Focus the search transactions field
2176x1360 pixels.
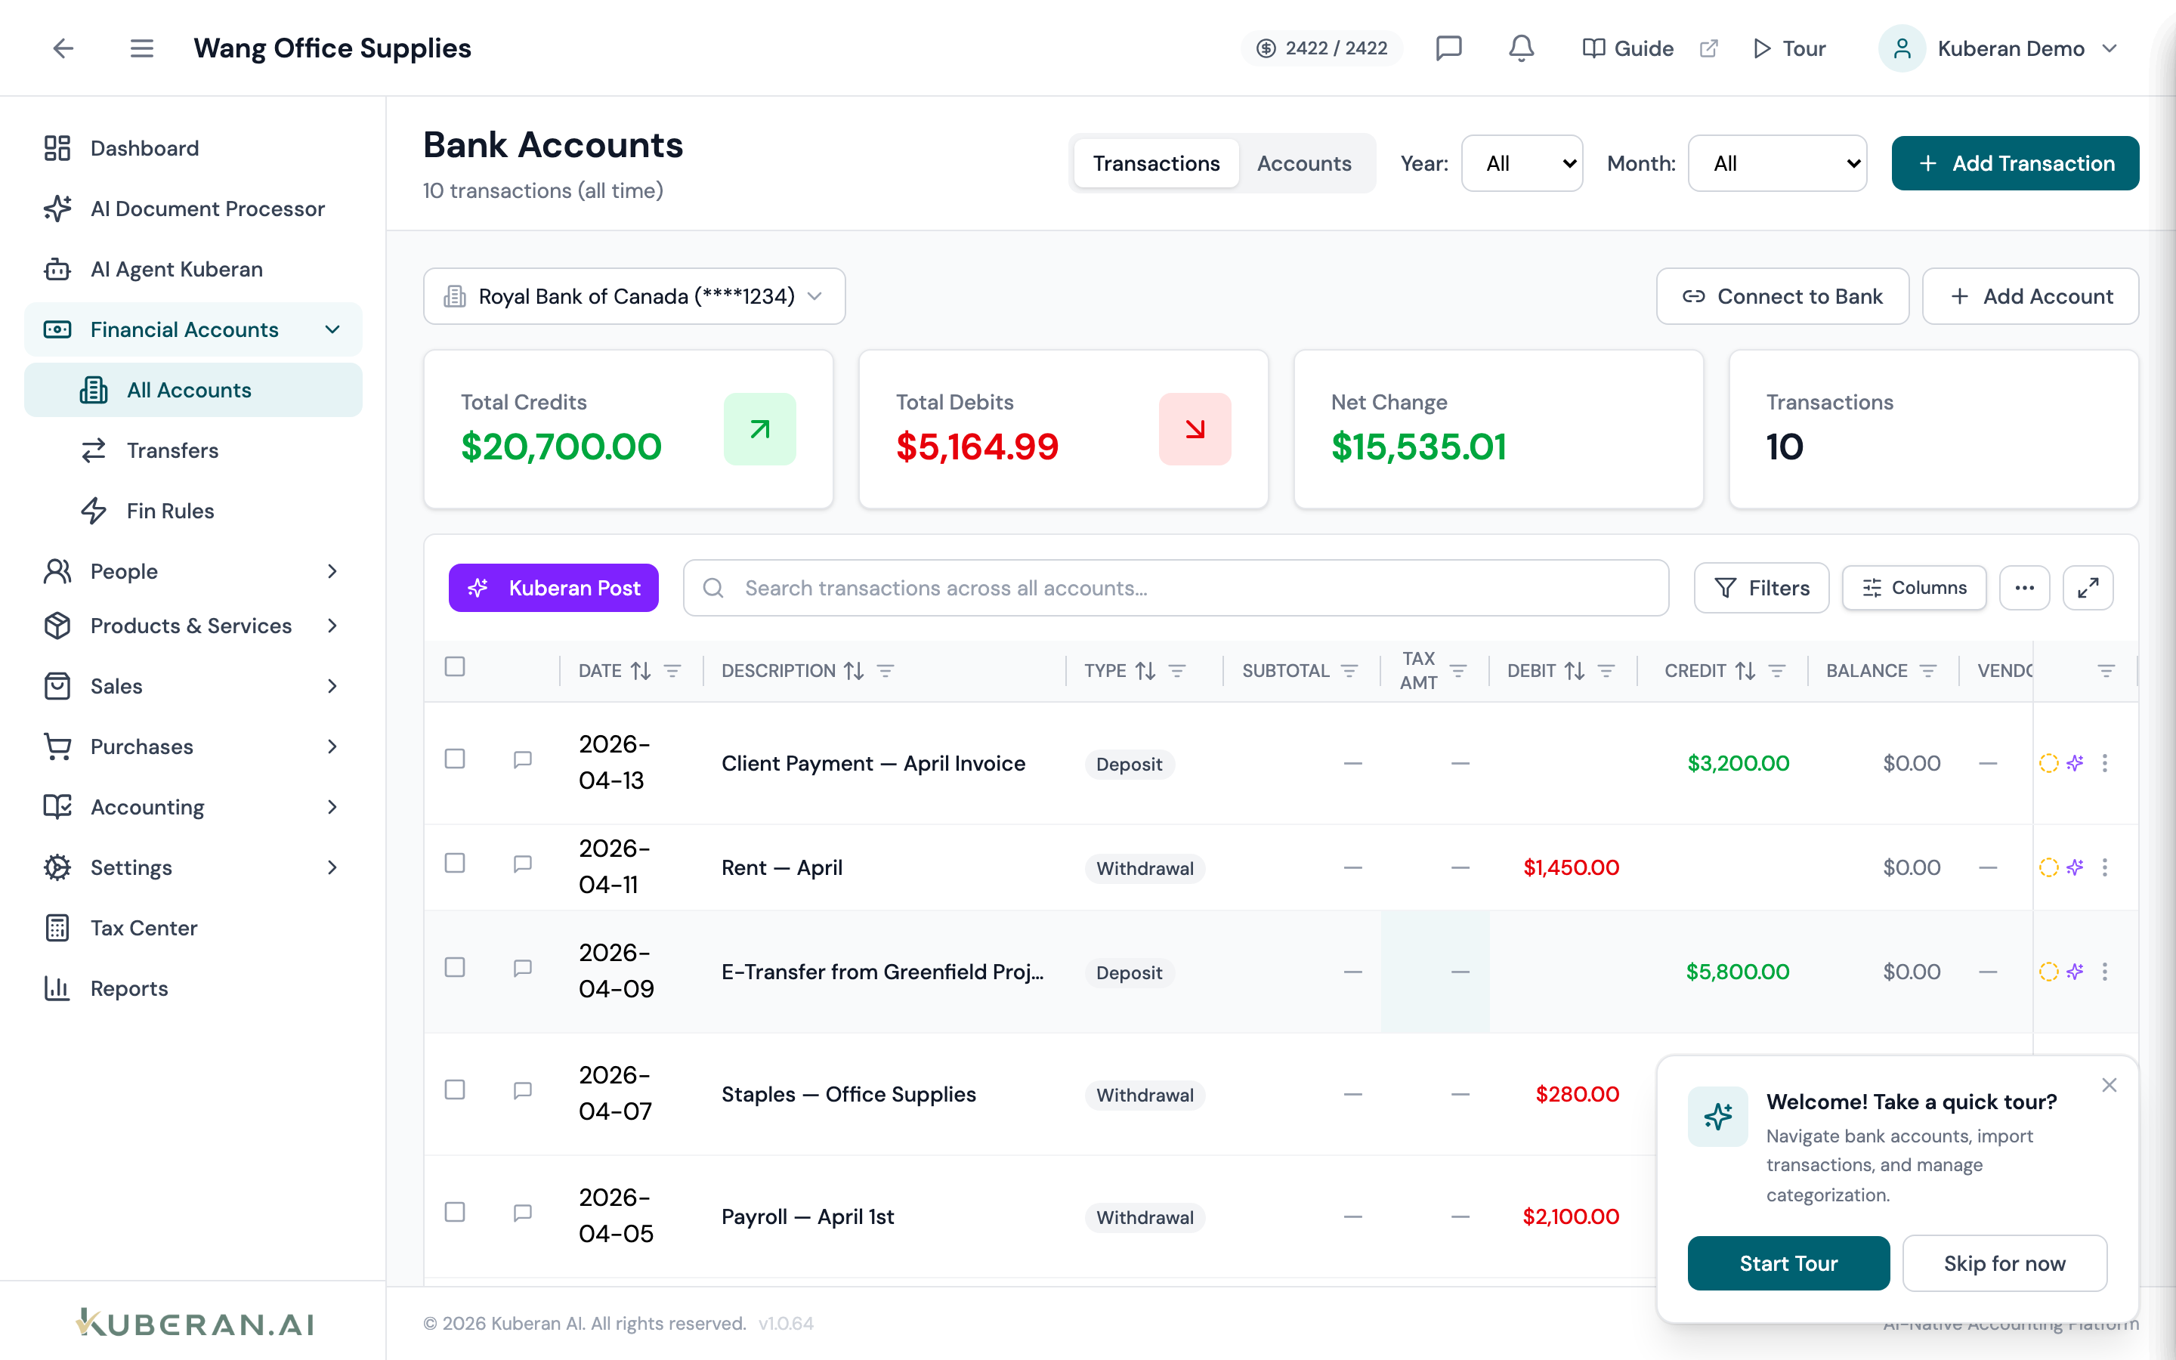click(x=1176, y=587)
